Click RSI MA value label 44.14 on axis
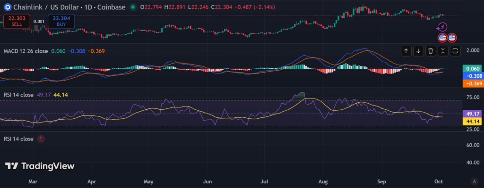Image resolution: width=484 pixels, height=188 pixels. (x=472, y=122)
